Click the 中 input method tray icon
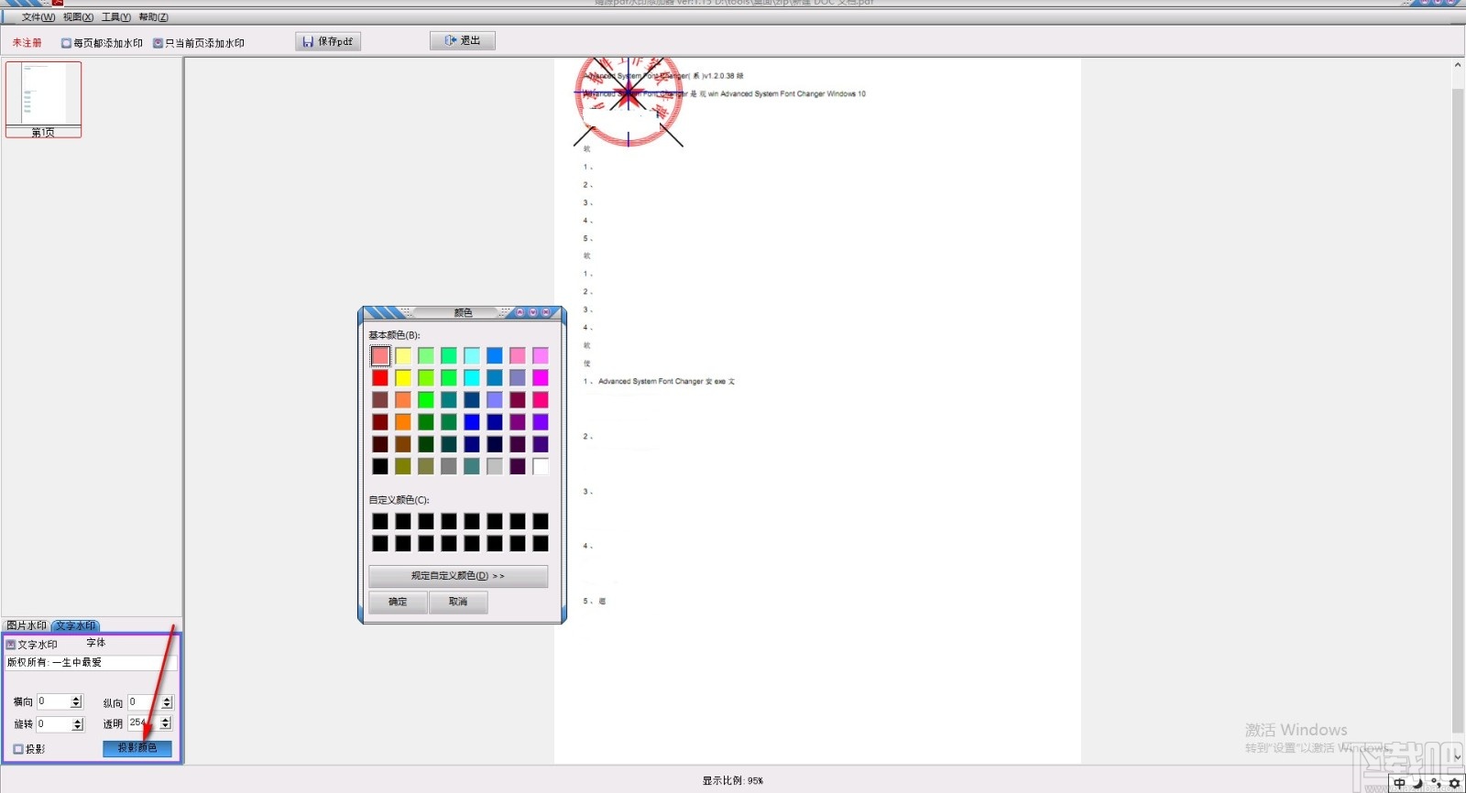The height and width of the screenshot is (793, 1466). [1399, 783]
